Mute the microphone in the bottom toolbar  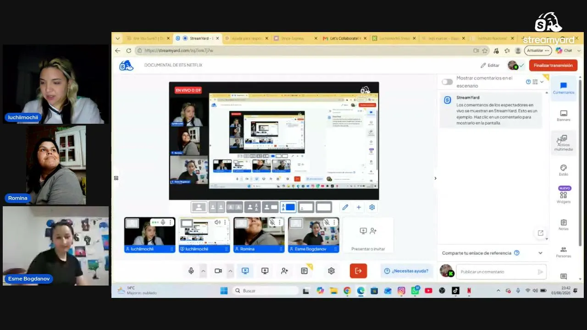pos(191,271)
